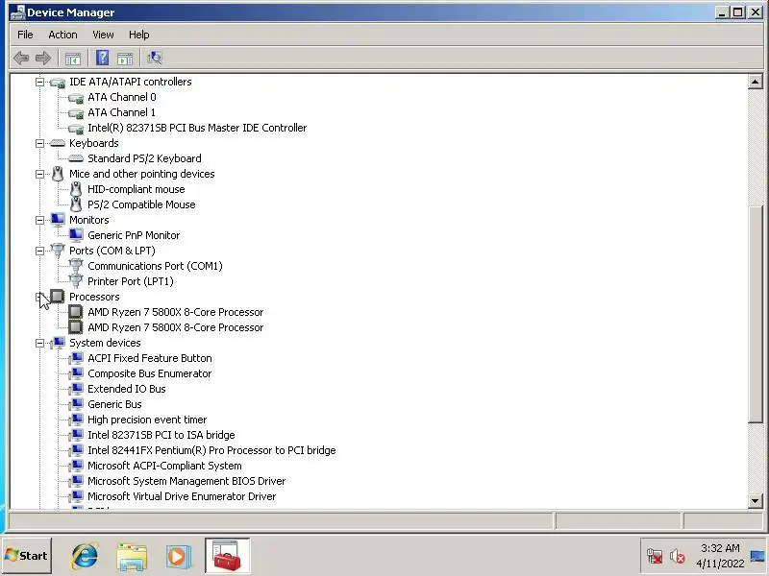The width and height of the screenshot is (769, 576).
Task: Open Internet Explorer from the taskbar
Action: [x=85, y=556]
